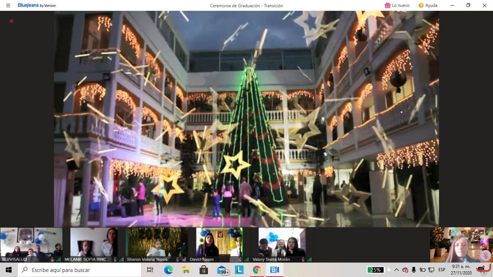Screen dimensions: 493x277
Task: Click the Lo nuevo label
Action: point(401,5)
